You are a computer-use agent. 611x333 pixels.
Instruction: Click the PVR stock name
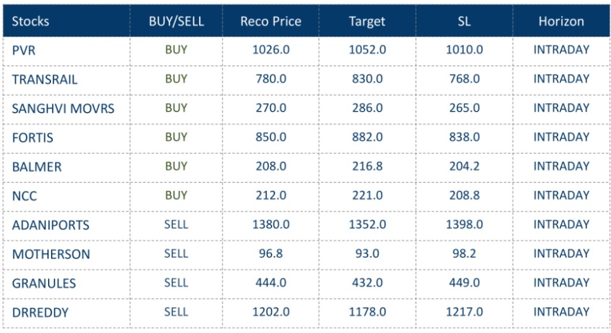pos(24,50)
